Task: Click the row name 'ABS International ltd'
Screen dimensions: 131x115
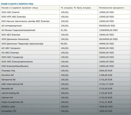Action: 12,84
